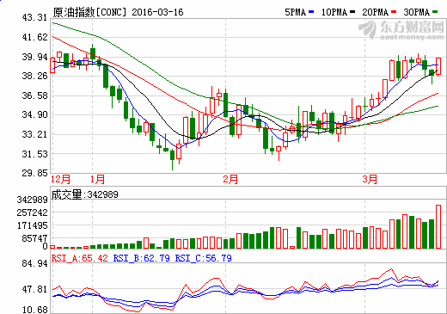Click the RSI_B:62.79 indicator label
This screenshot has height=314, width=447.
[x=142, y=258]
